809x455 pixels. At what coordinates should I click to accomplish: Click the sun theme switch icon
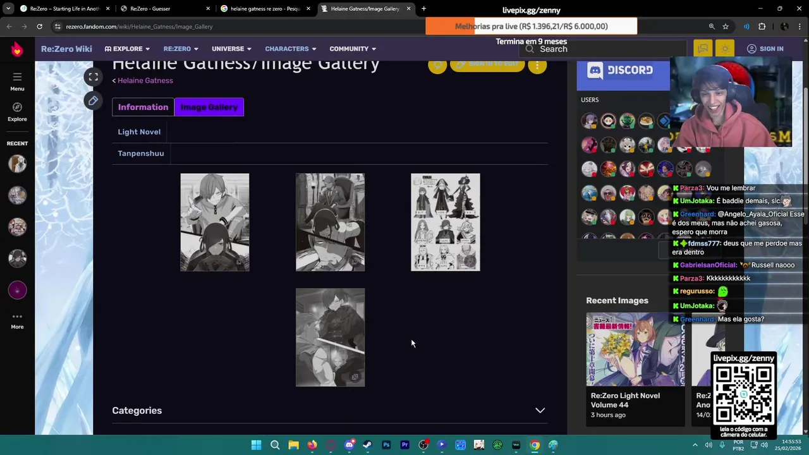point(725,49)
